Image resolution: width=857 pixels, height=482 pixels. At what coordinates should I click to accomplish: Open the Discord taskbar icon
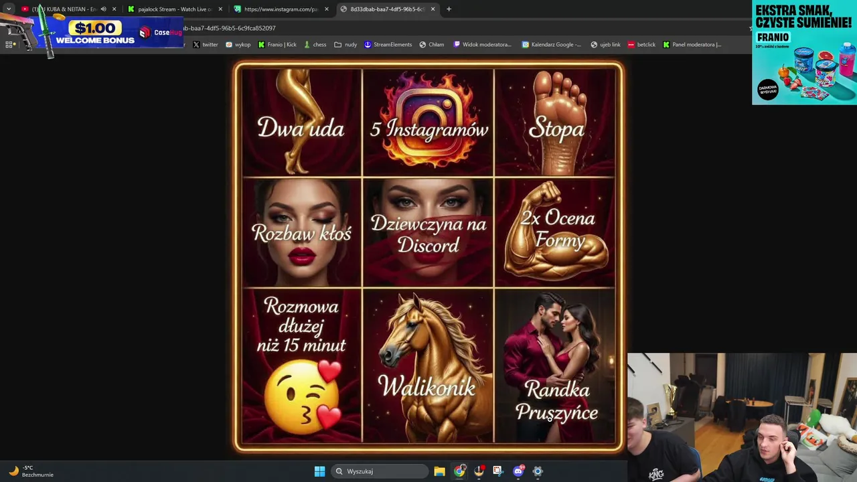pos(518,471)
